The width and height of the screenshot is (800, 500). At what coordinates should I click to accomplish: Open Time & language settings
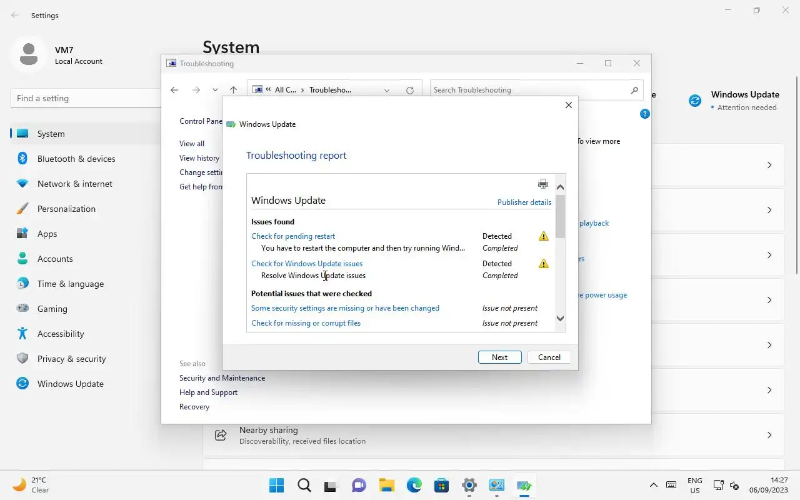click(85, 284)
